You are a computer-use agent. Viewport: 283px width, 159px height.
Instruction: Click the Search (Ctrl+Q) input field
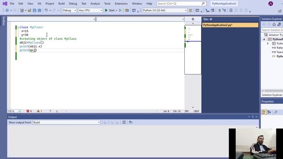tap(182, 4)
